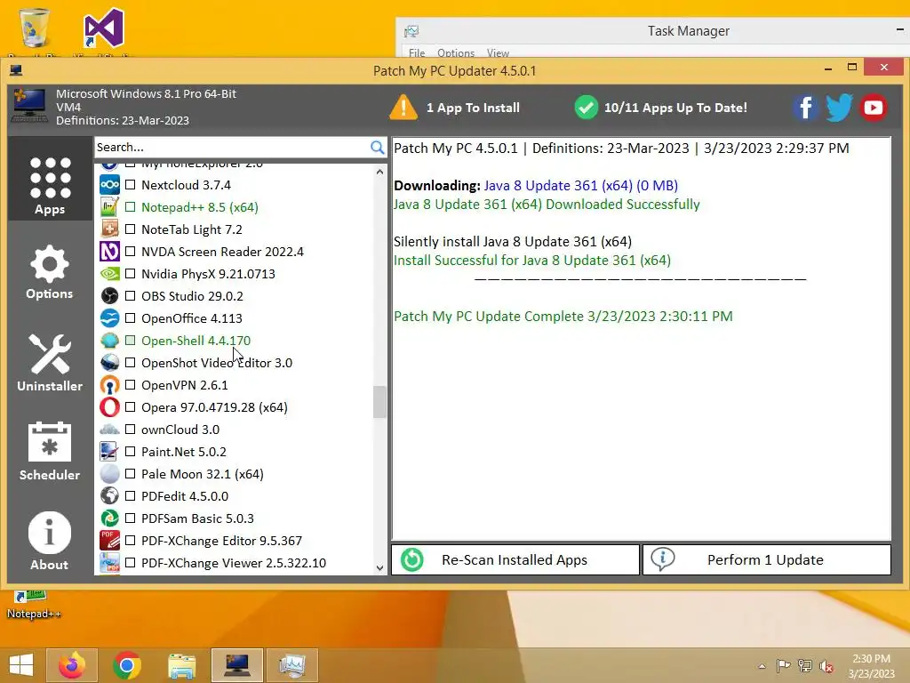Click the PDF-XChange Editor icon
This screenshot has width=910, height=683.
pos(109,541)
